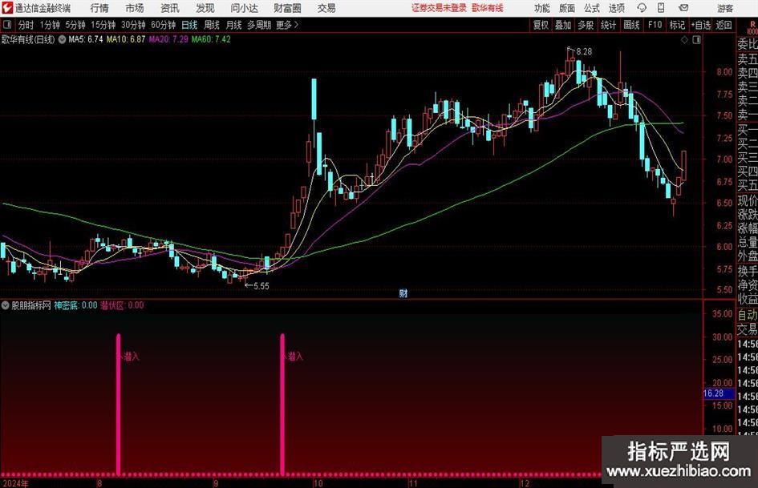This screenshot has height=488, width=758.
Task: Click the 现价 row in quote panel
Action: tap(748, 200)
